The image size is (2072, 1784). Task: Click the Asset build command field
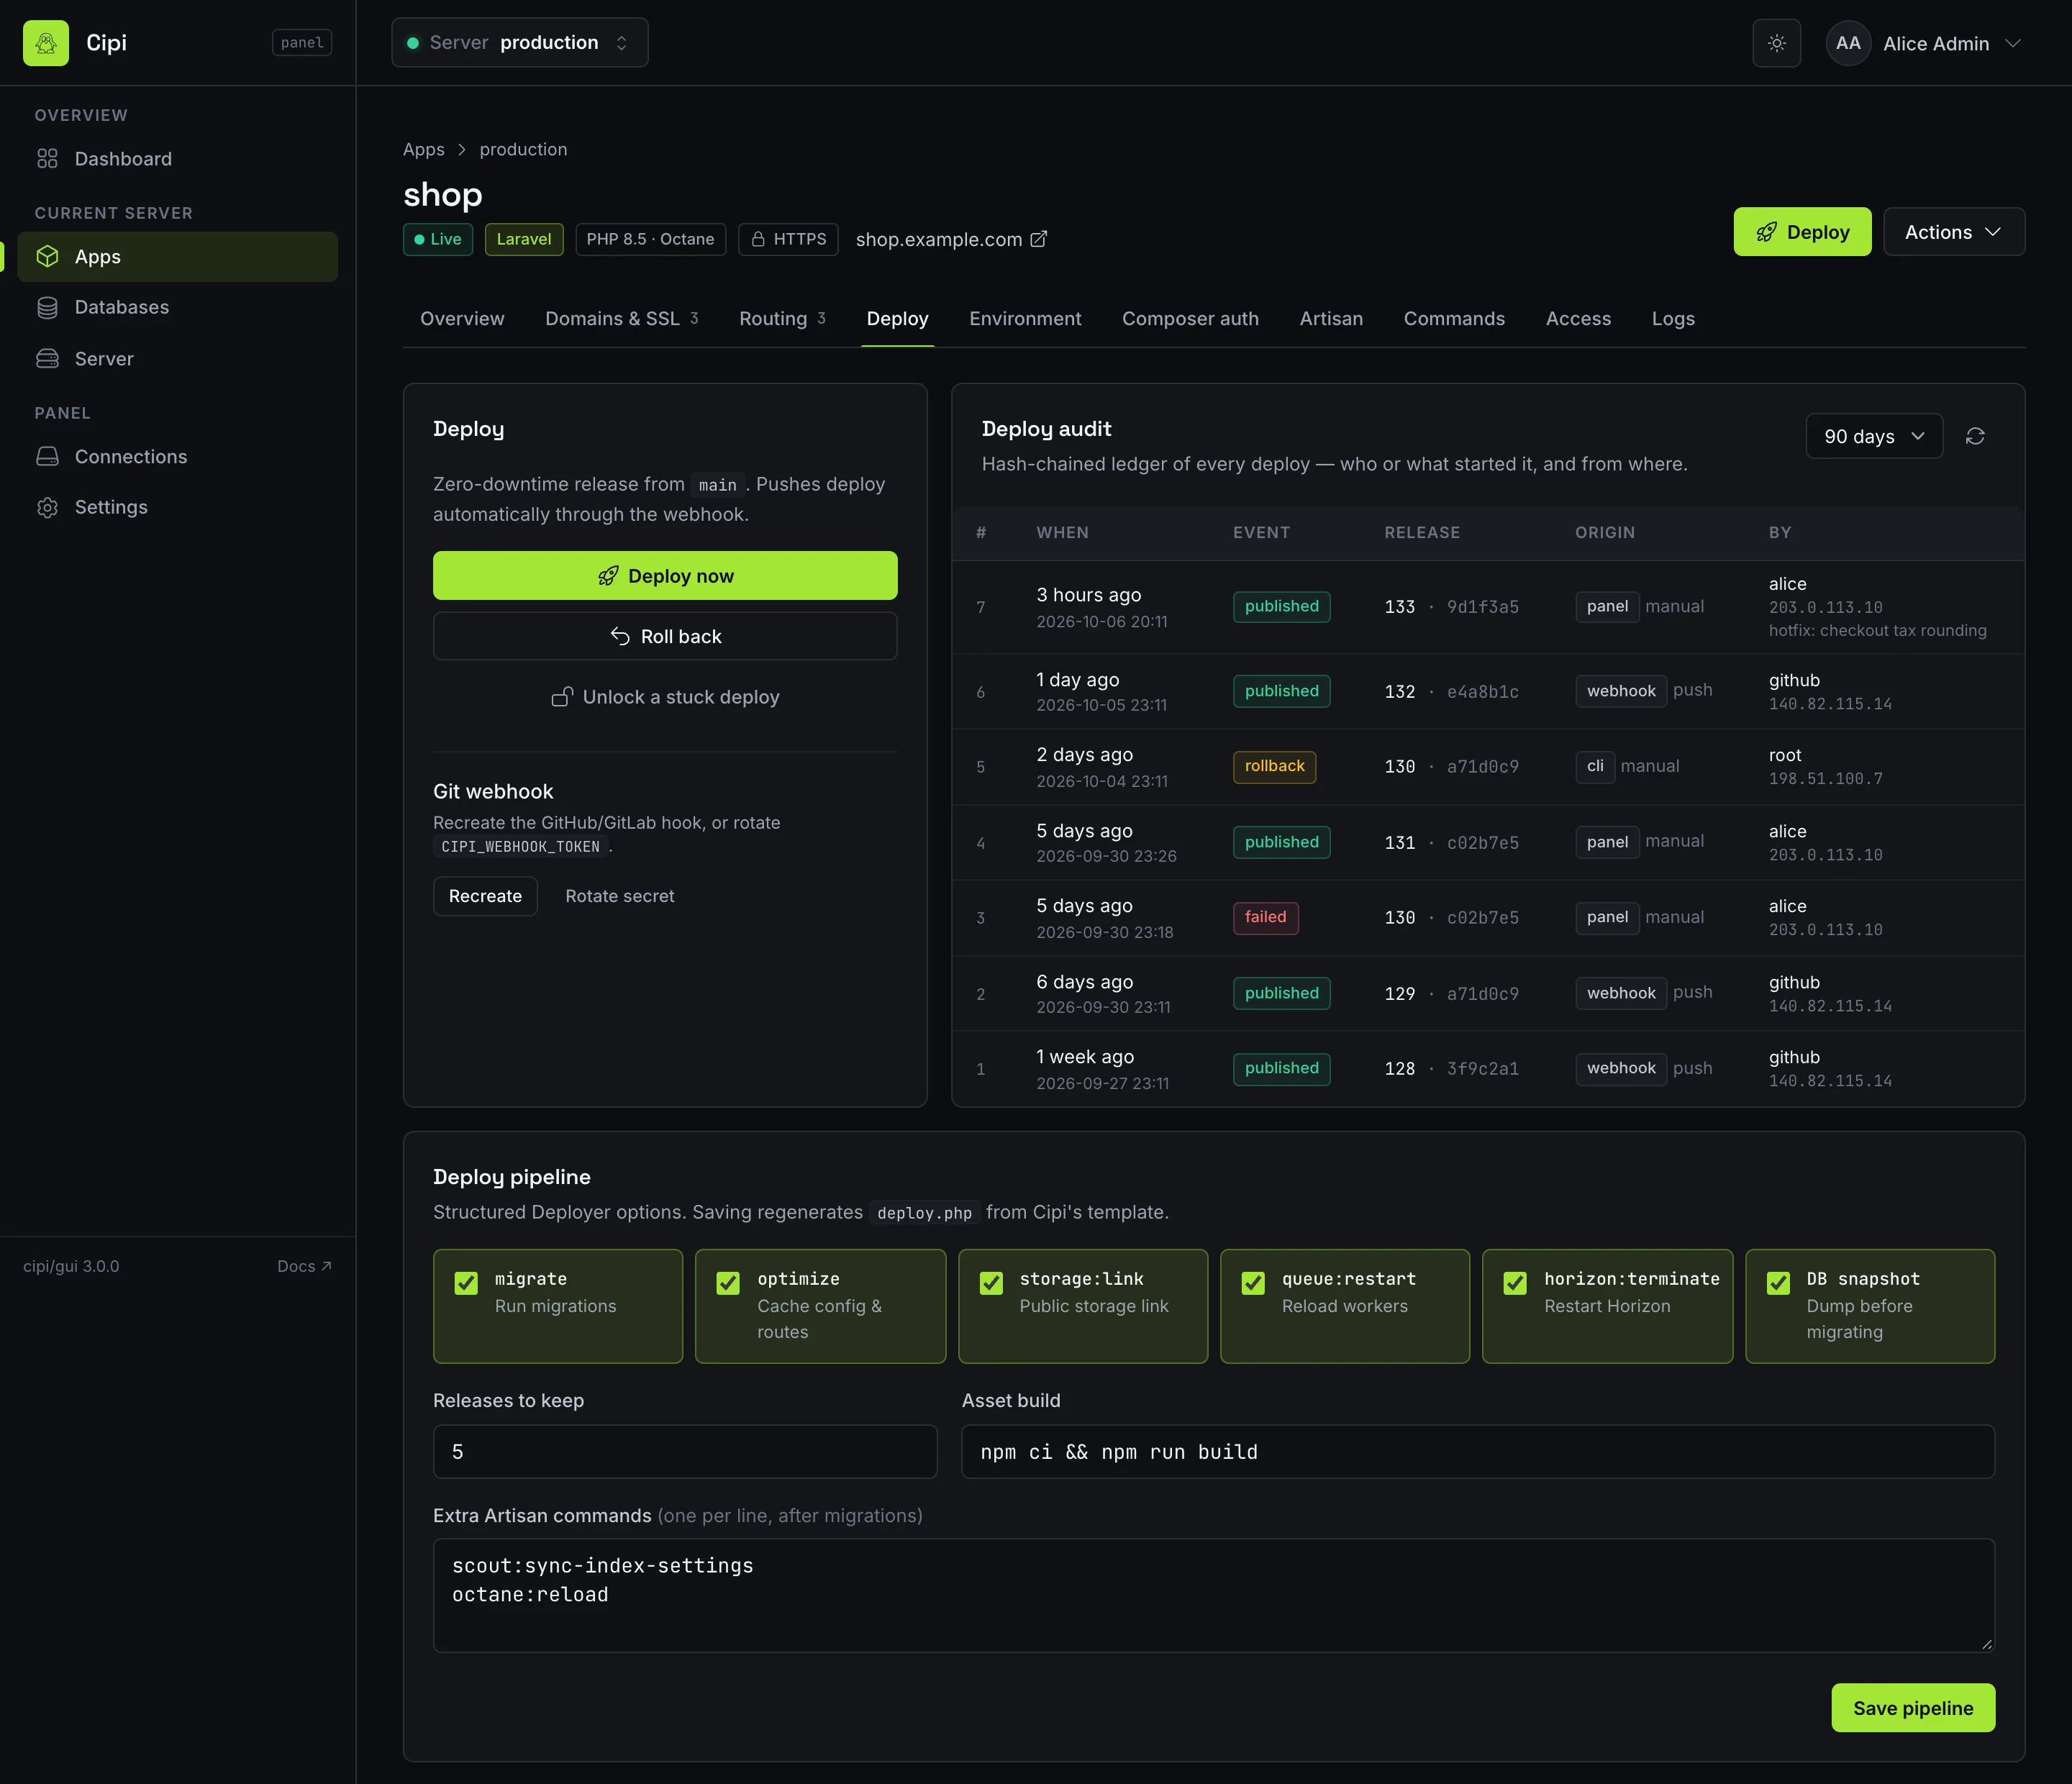tap(1477, 1451)
